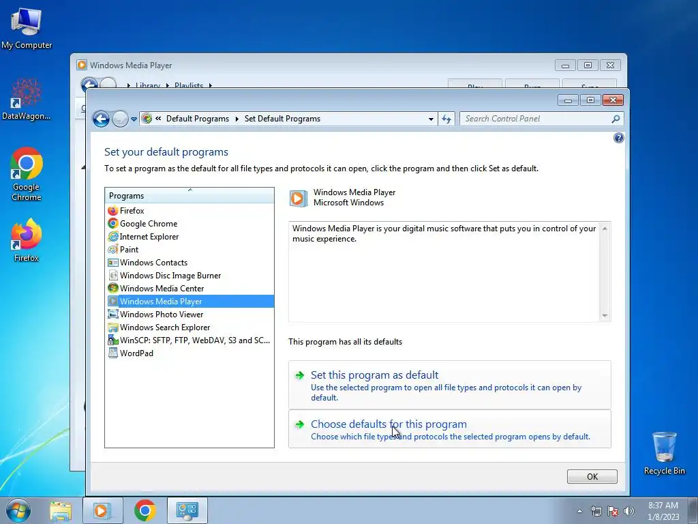Click Playlists breadcrumb in Windows Media Player window
This screenshot has width=698, height=524.
(x=188, y=85)
